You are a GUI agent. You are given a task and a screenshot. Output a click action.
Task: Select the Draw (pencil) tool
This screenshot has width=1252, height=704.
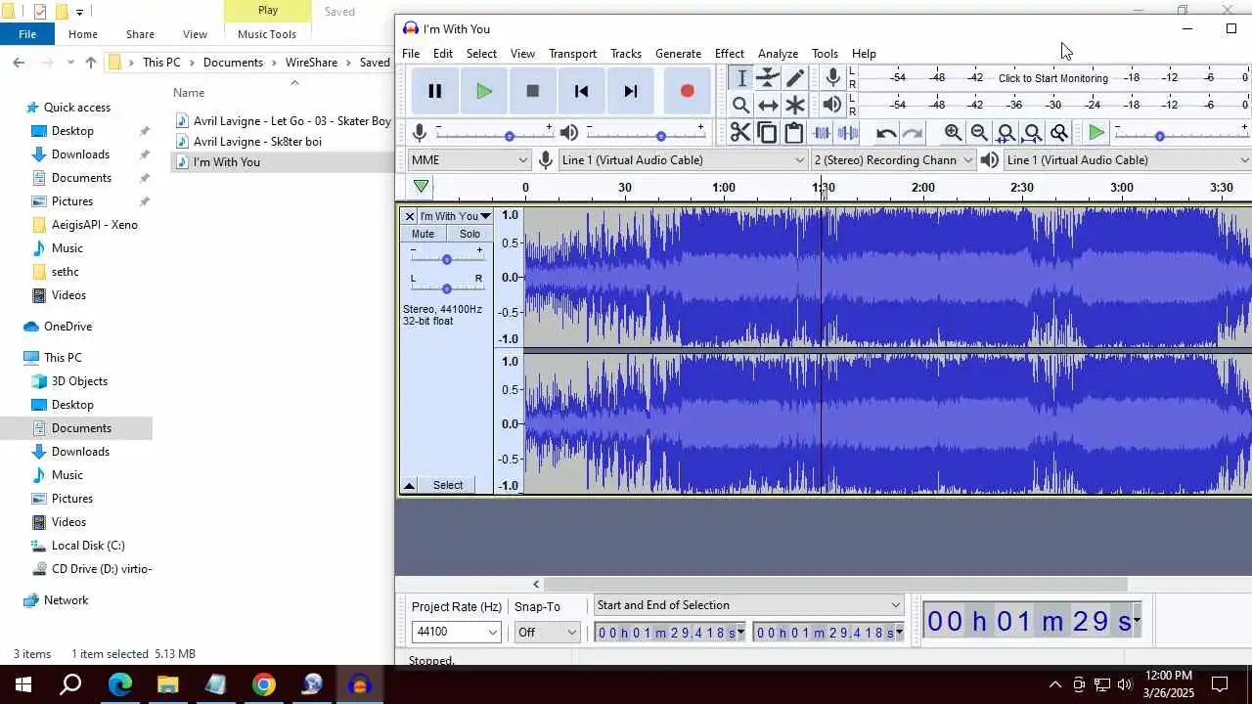coord(795,78)
